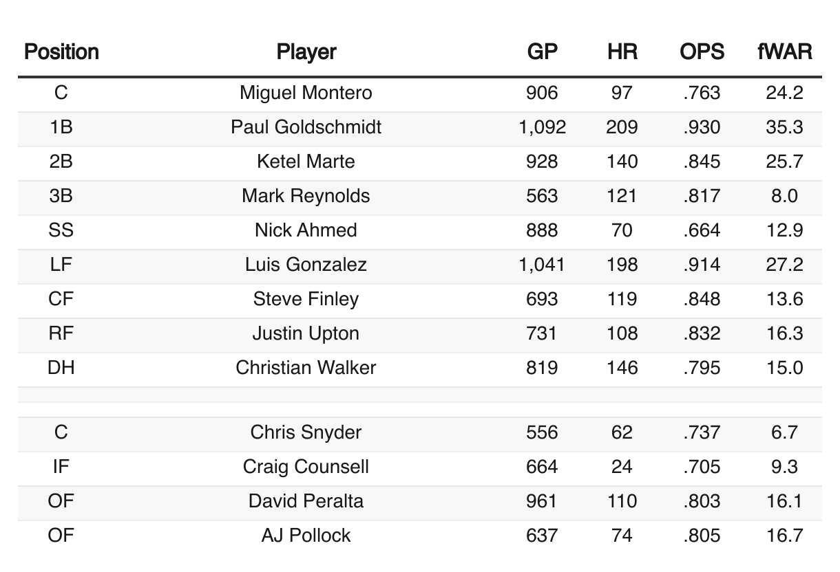Select Luis Gonzalez player cell

306,265
